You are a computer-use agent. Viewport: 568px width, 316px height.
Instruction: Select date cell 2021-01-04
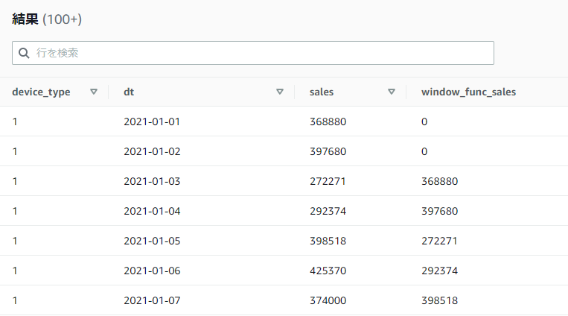(152, 211)
